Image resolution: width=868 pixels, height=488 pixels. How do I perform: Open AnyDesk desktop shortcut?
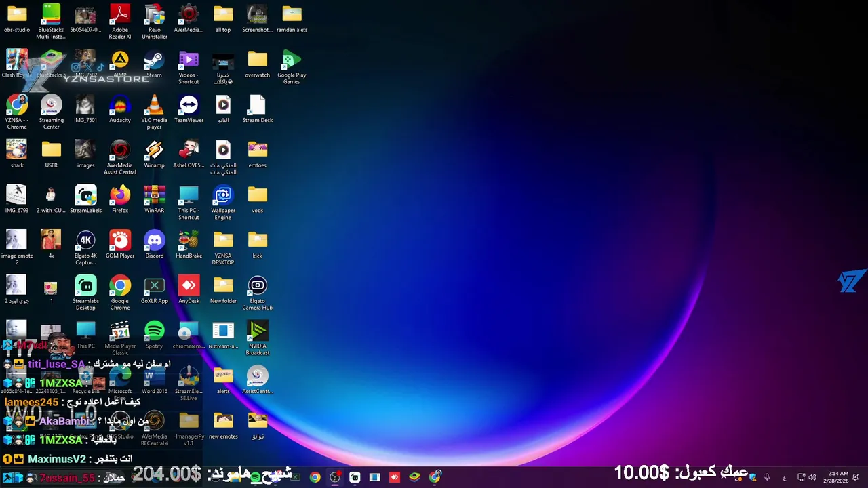pos(189,290)
